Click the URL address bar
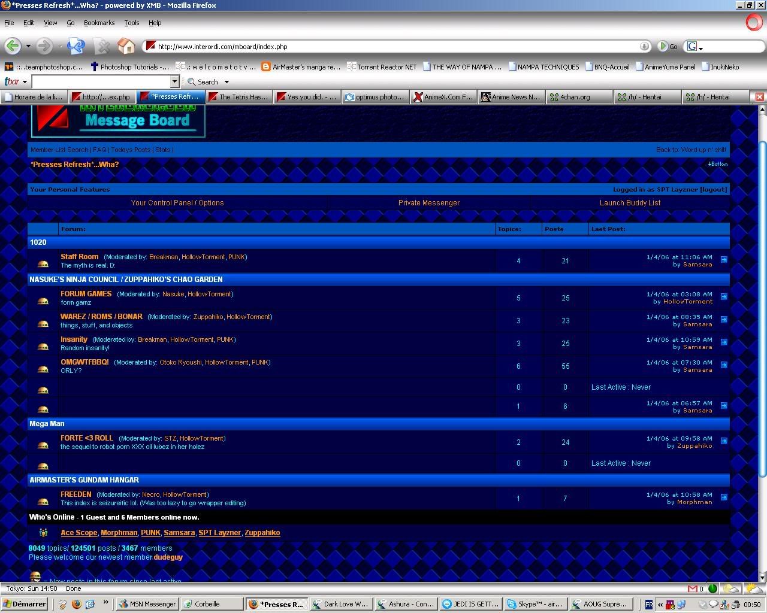Image resolution: width=767 pixels, height=613 pixels. pos(397,46)
